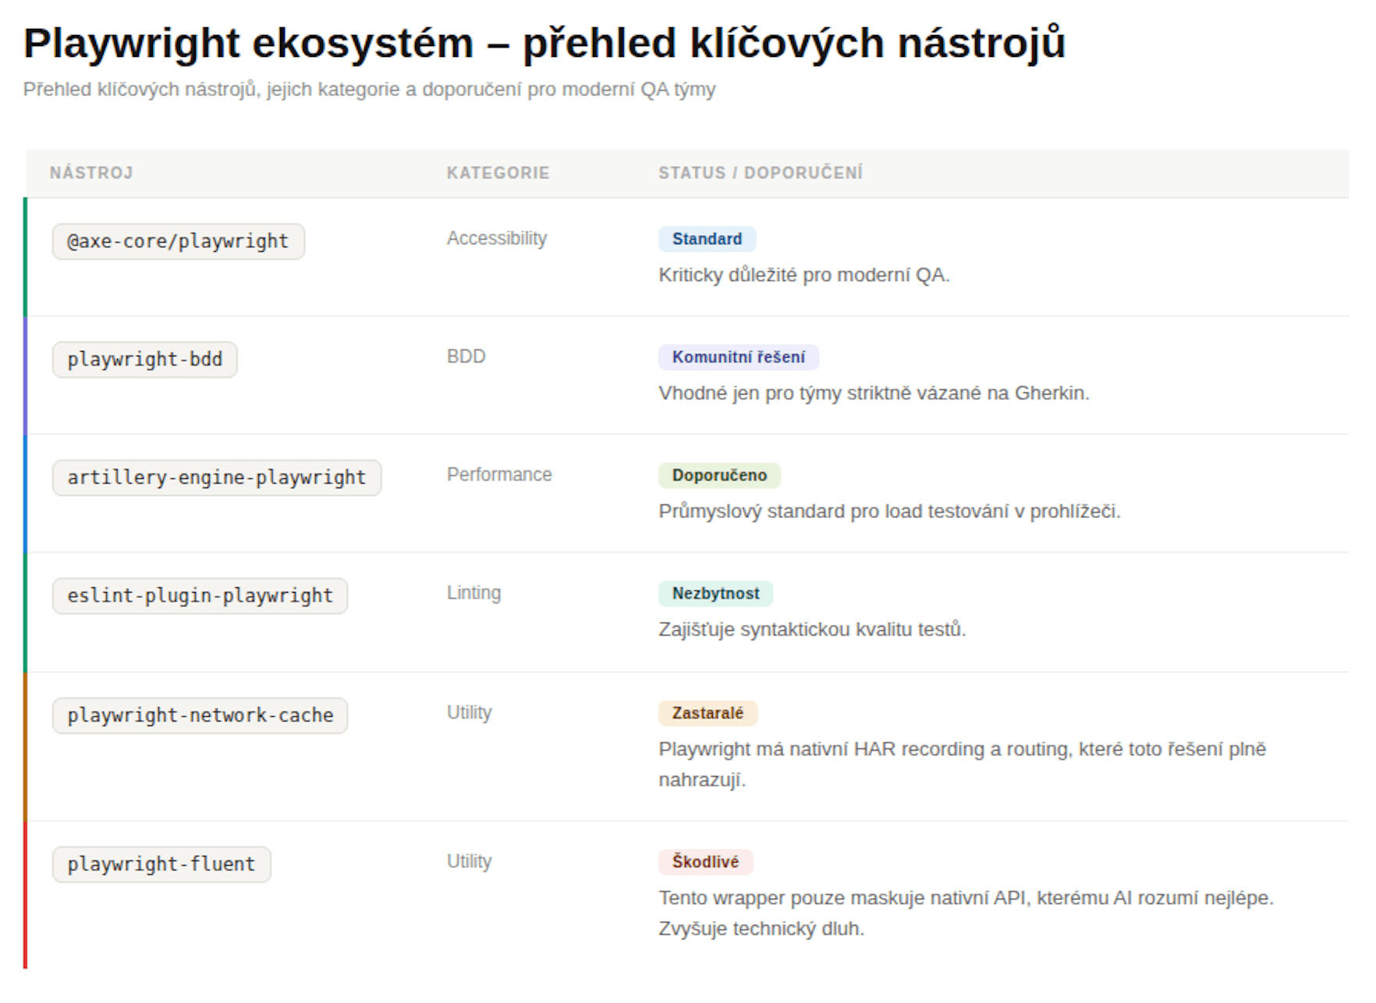Click the orange Zastaralé badge
Viewport: 1376px width, 1003px height.
click(708, 714)
